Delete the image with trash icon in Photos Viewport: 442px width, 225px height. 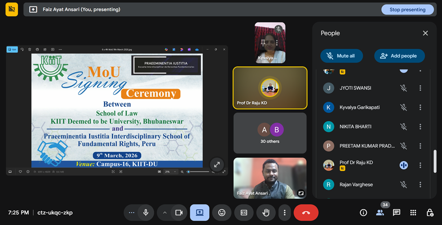[29, 49]
